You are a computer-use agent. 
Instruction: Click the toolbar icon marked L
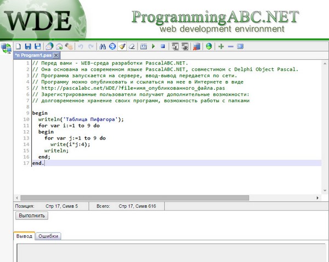pos(175,46)
